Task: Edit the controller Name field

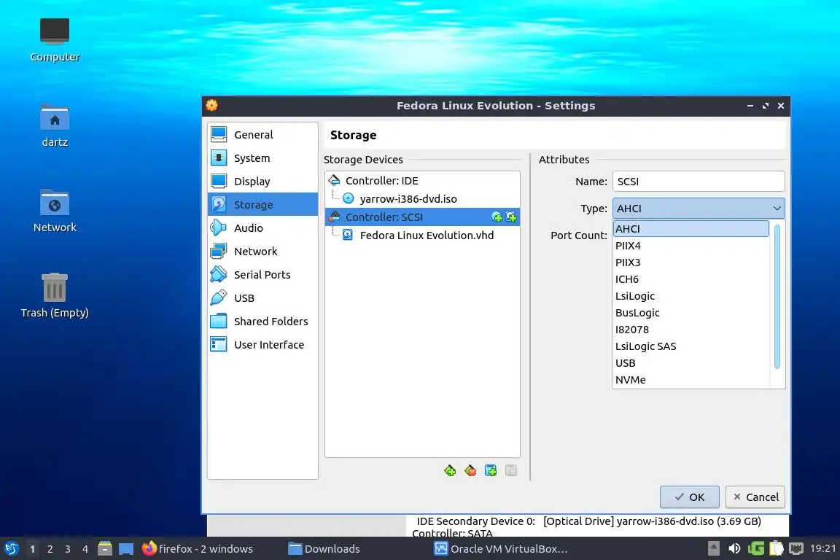Action: 699,181
